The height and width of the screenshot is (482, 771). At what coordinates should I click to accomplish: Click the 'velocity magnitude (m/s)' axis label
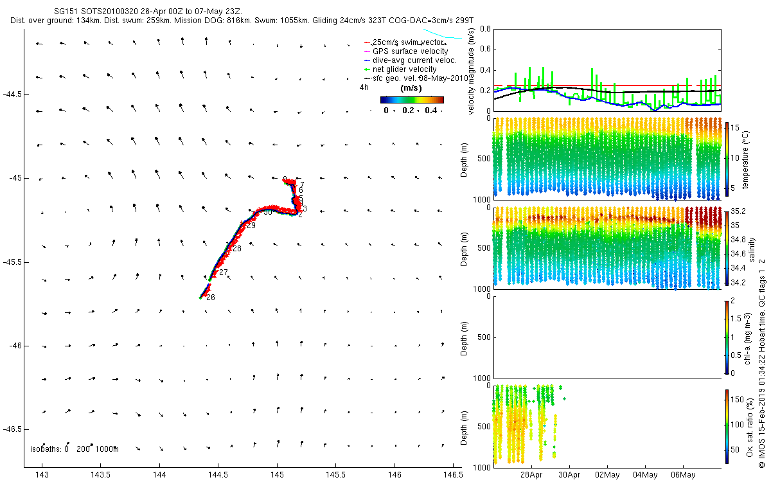[472, 71]
